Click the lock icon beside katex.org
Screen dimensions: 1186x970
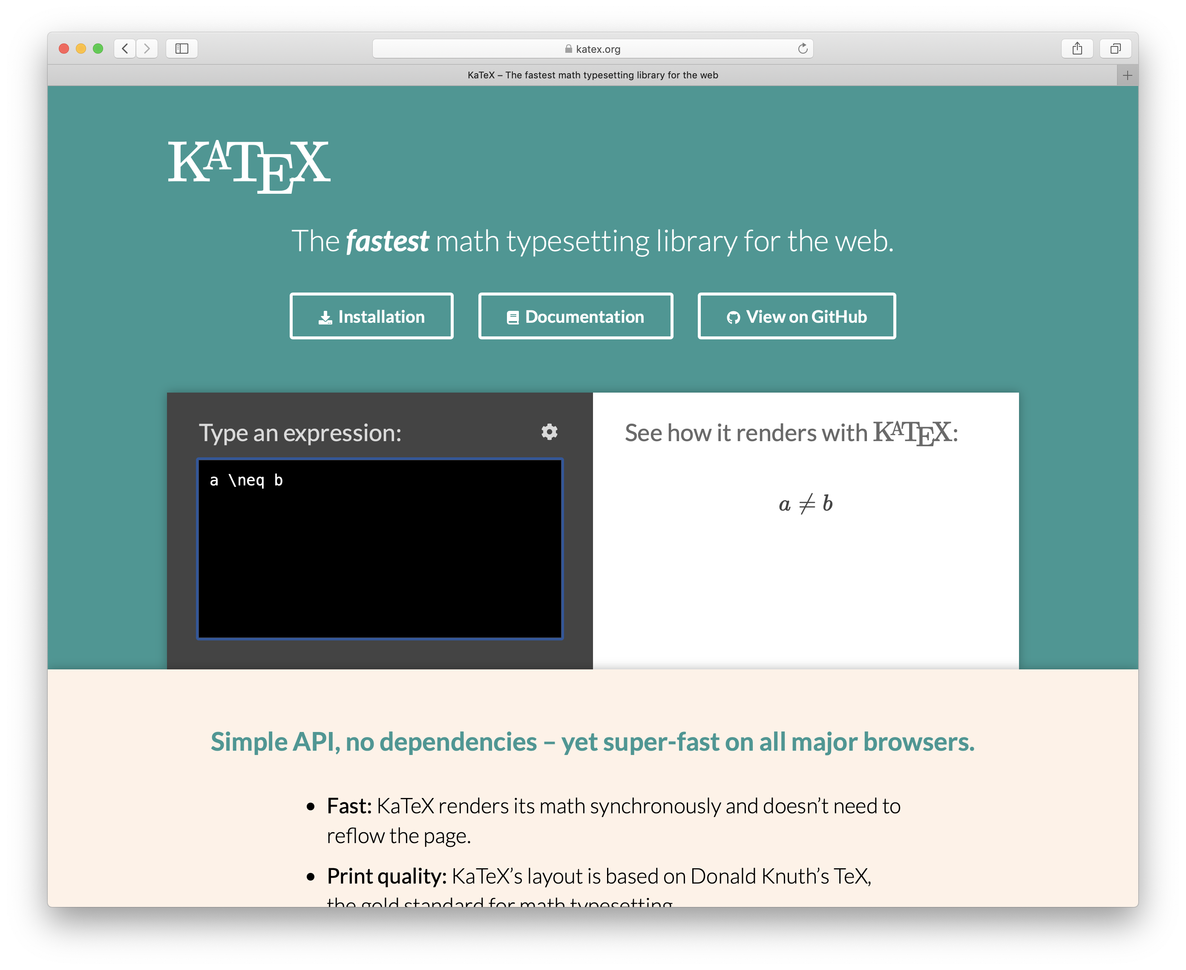(x=568, y=49)
